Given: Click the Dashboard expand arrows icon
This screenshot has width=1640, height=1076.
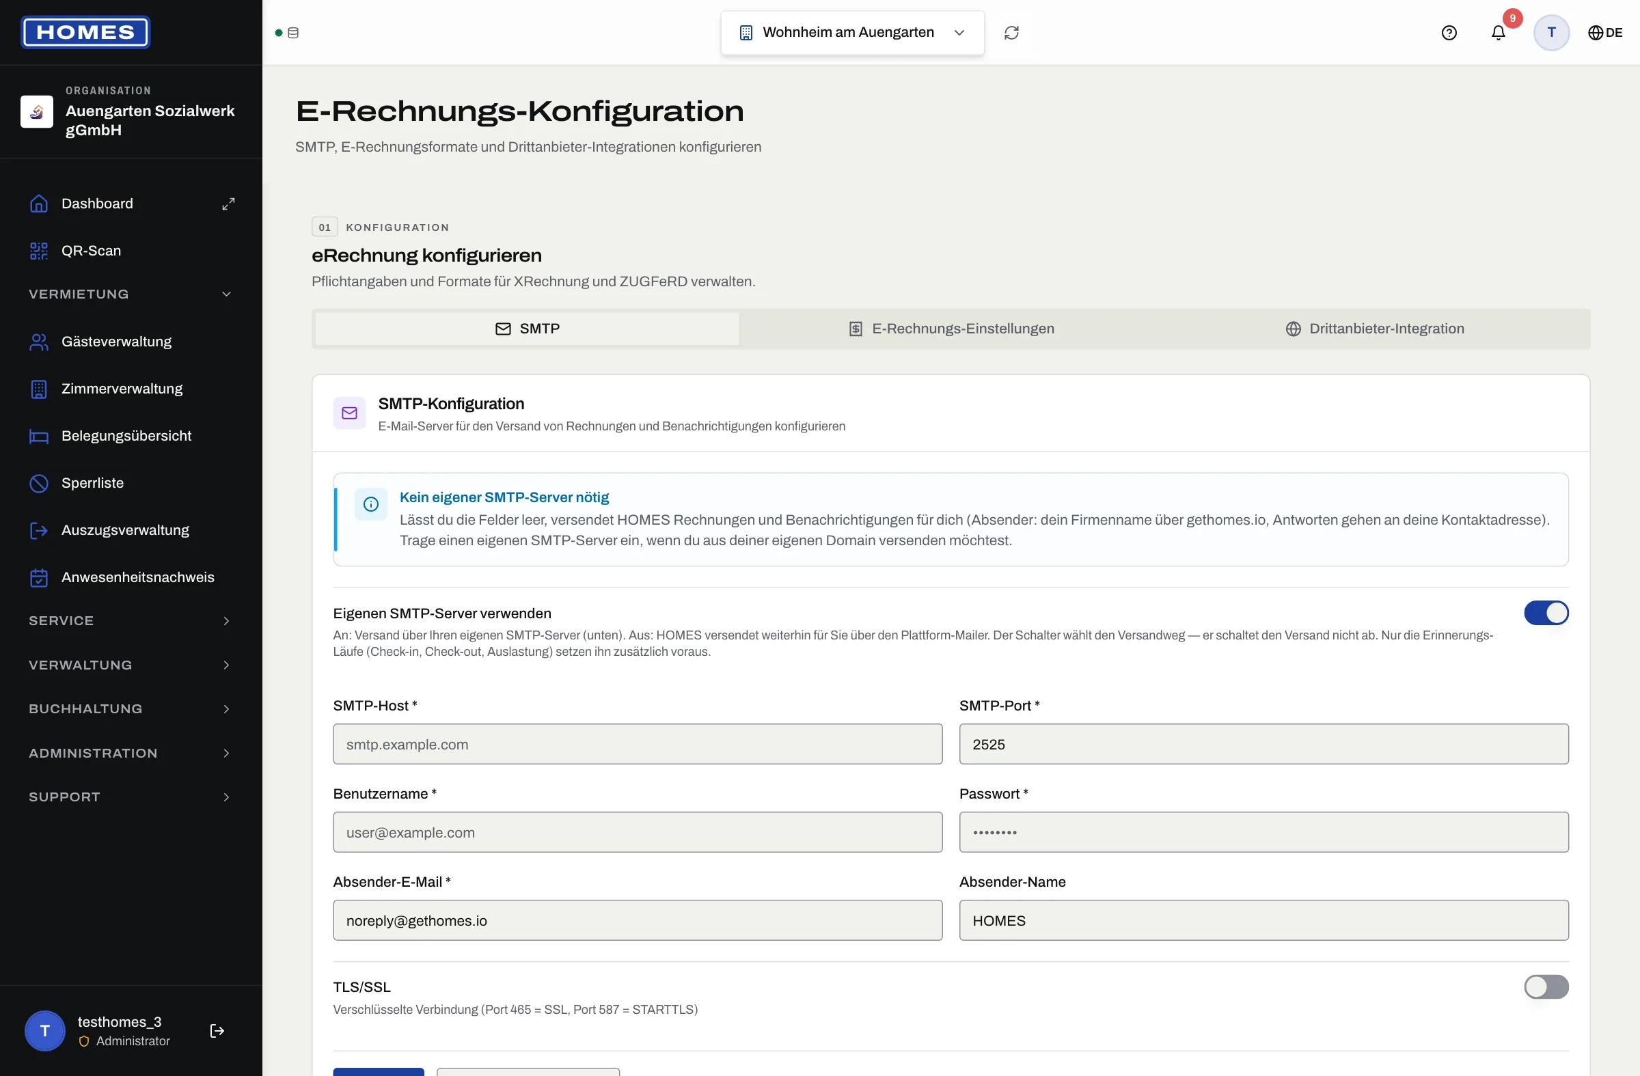Looking at the screenshot, I should pyautogui.click(x=228, y=204).
